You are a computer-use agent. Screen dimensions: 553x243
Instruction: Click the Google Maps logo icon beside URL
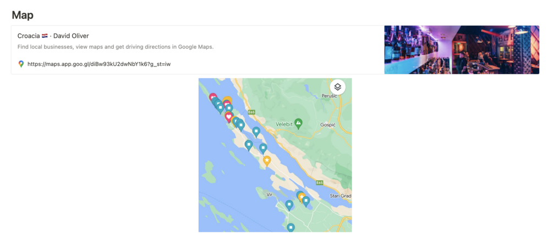tap(21, 64)
